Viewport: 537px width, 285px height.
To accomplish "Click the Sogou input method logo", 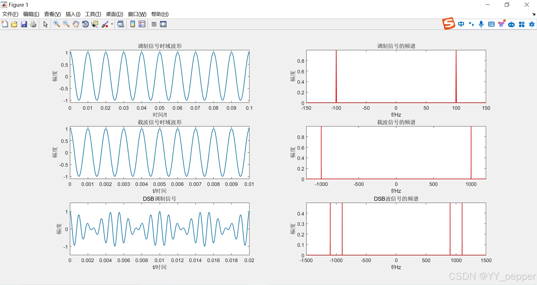I will 449,23.
